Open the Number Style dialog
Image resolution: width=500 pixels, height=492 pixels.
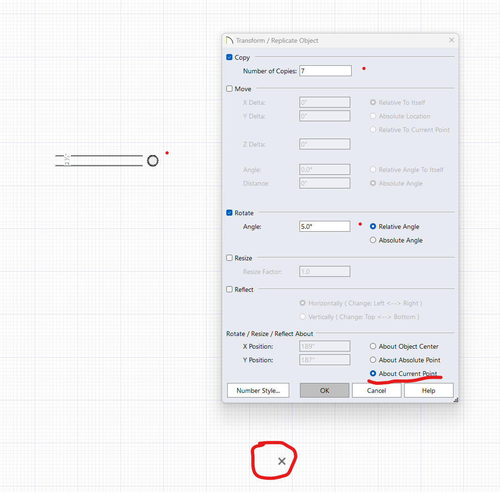258,390
